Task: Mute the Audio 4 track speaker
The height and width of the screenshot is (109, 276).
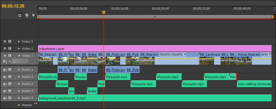Action: point(5,91)
